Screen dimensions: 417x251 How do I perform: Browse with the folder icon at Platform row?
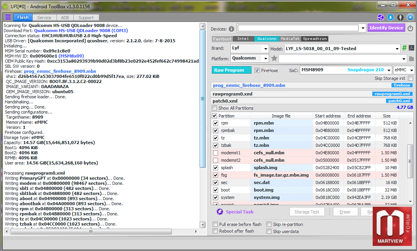[x=412, y=59]
